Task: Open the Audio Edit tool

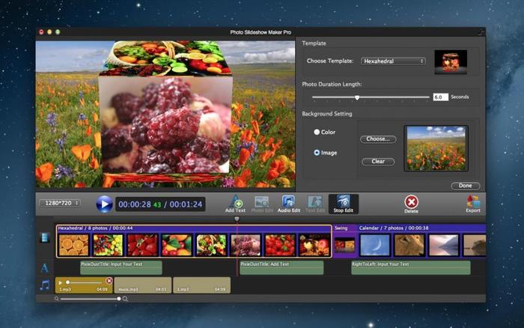Action: 288,203
